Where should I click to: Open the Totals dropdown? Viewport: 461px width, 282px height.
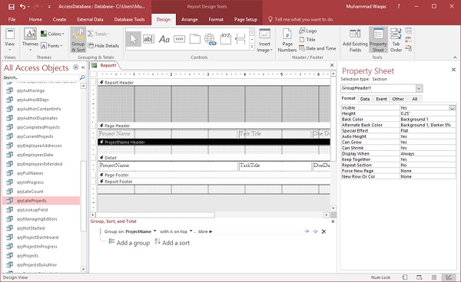pos(99,34)
